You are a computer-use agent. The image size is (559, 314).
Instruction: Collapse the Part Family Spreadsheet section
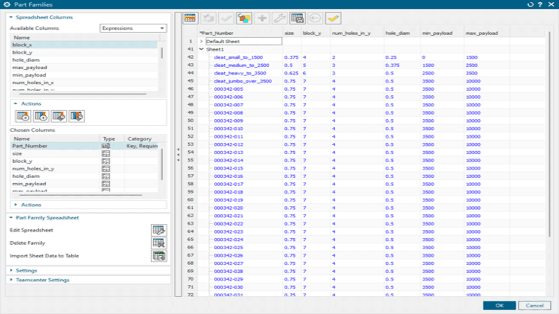click(11, 217)
